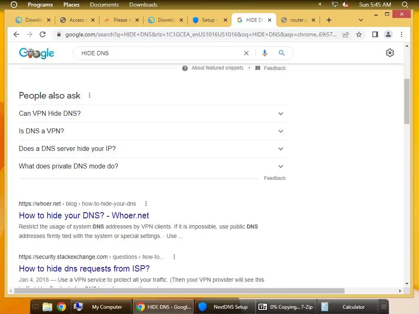Focus the address bar URL
This screenshot has width=419, height=314.
pos(201,34)
